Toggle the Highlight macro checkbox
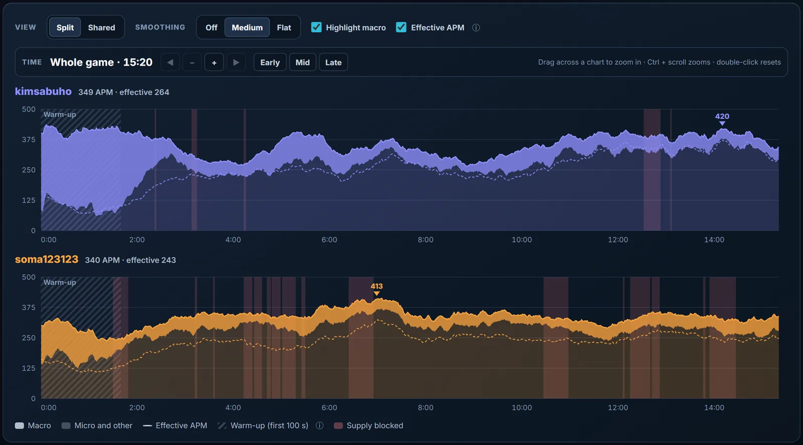This screenshot has width=803, height=445. (316, 27)
